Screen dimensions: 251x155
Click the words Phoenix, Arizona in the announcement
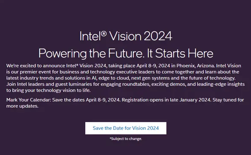(x=196, y=66)
